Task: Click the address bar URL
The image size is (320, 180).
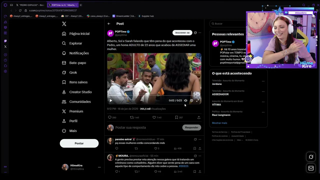Action: click(53, 10)
